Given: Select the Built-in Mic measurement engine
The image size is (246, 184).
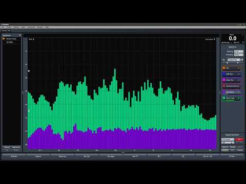Looking at the screenshot, I should [232, 98].
